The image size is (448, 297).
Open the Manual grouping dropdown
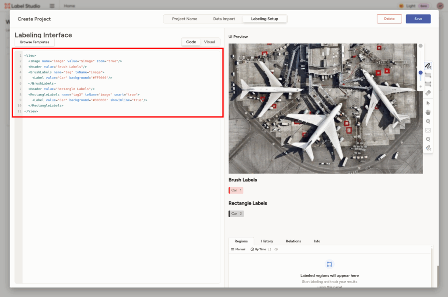pos(238,249)
